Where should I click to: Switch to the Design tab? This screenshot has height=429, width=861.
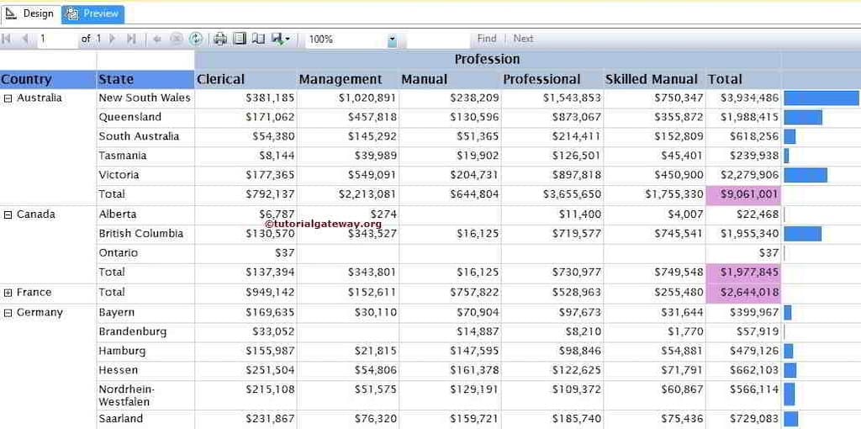coord(31,14)
